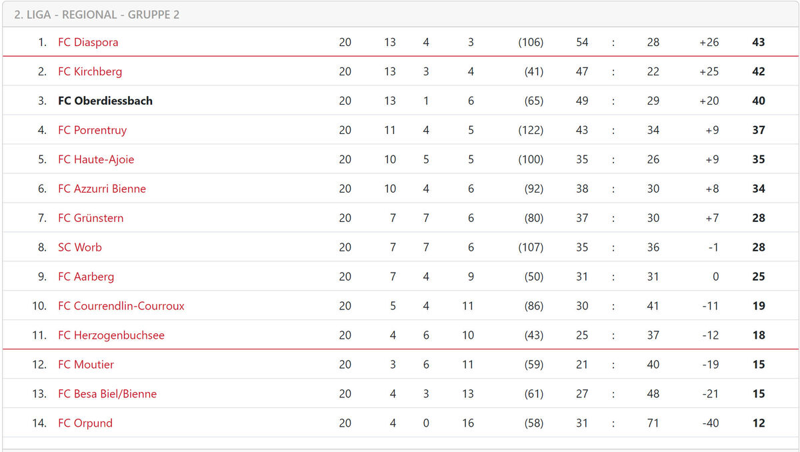This screenshot has width=800, height=452.
Task: Visit the FC Aarberg team page
Action: point(86,277)
